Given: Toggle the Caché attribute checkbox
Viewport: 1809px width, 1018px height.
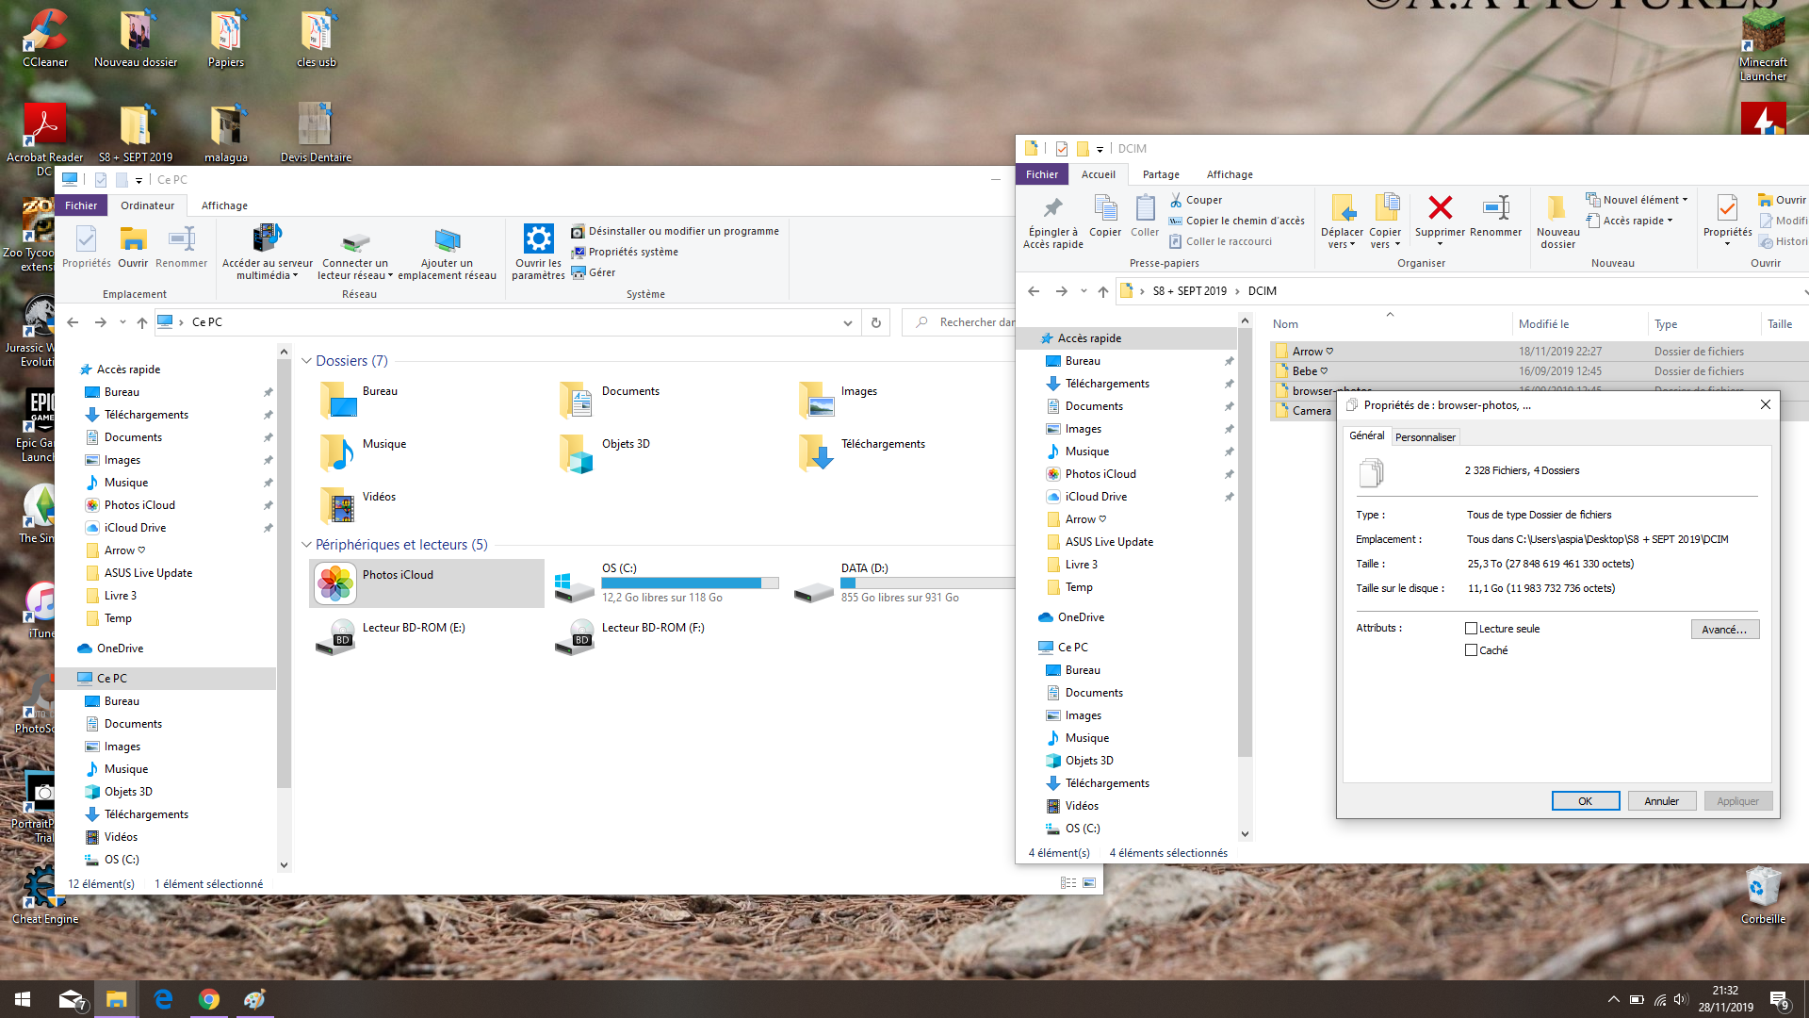Looking at the screenshot, I should click(1471, 650).
